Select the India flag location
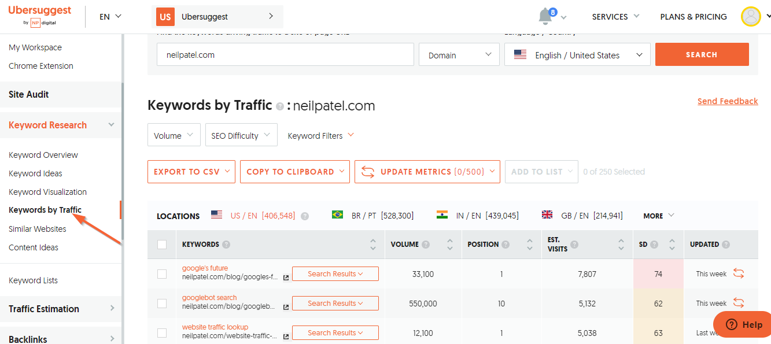 point(442,215)
